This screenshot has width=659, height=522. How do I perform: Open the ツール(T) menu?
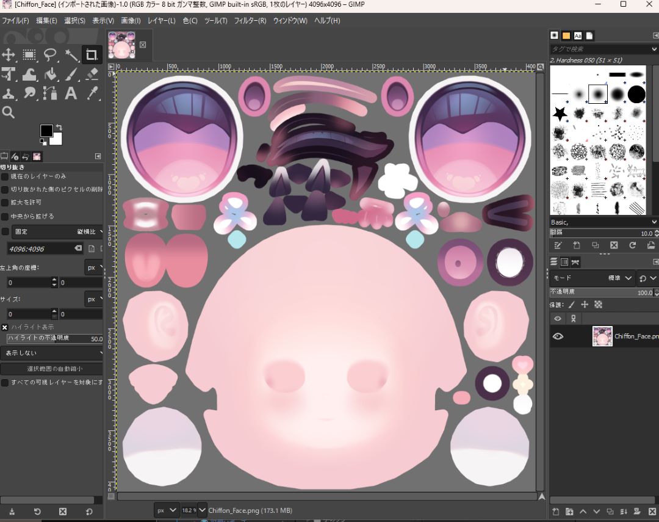coord(215,21)
